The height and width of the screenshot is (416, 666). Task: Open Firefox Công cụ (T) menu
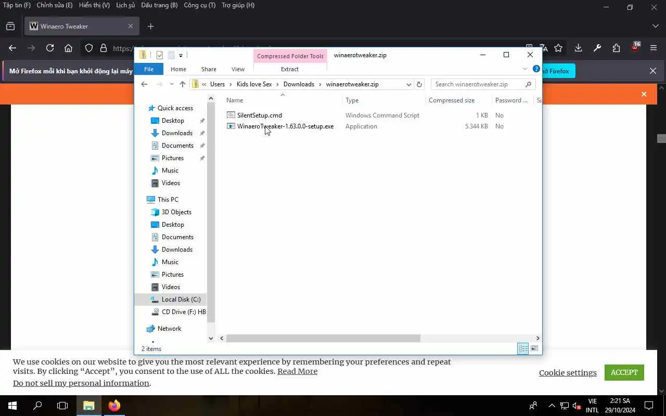(x=199, y=5)
